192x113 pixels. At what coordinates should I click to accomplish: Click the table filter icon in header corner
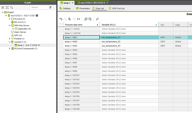60,25
